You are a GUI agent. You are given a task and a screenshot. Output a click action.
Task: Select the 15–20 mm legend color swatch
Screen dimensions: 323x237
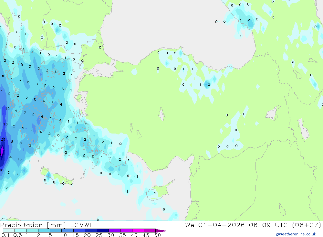(79, 231)
